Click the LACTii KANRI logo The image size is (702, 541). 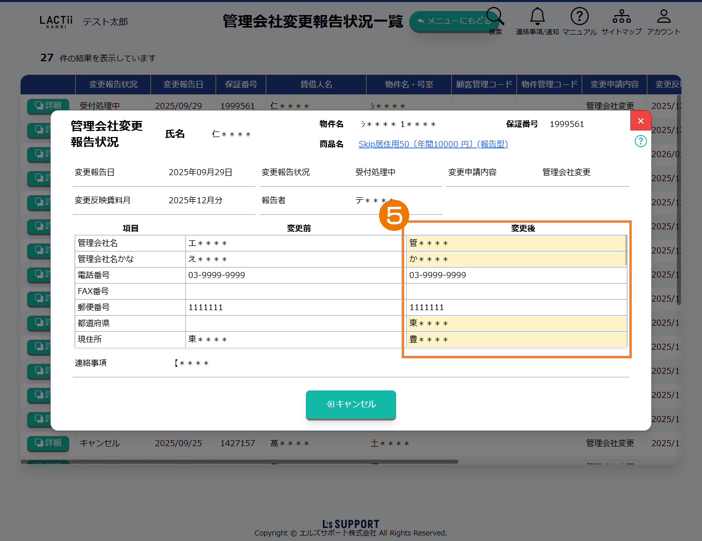pyautogui.click(x=56, y=22)
